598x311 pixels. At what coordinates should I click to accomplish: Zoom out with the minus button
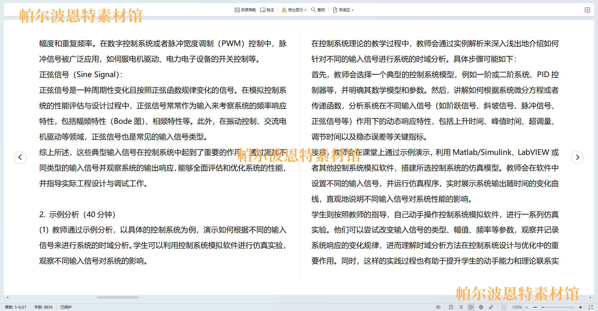pos(535,307)
